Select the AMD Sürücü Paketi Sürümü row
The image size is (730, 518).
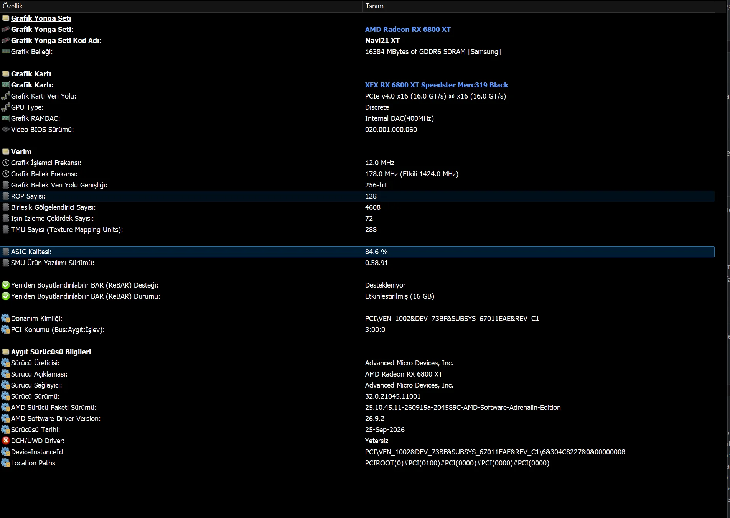click(357, 407)
